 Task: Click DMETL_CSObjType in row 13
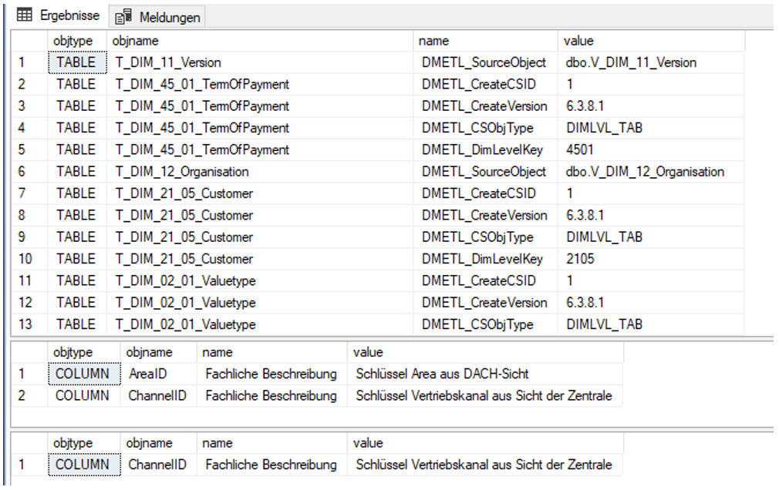pos(485,324)
